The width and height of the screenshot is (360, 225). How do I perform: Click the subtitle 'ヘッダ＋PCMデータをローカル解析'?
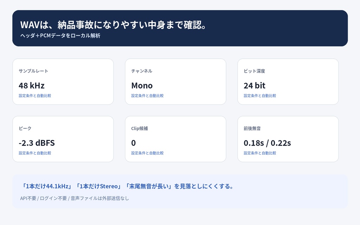[x=60, y=36]
